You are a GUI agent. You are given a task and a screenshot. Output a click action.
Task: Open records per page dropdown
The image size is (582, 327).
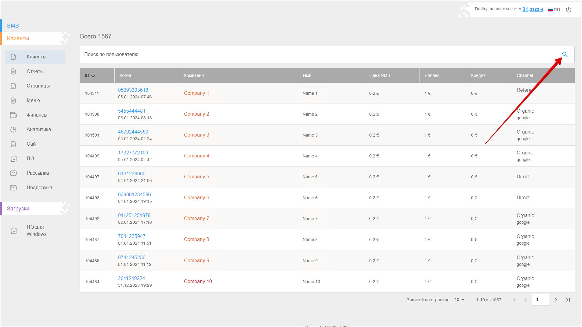point(460,300)
